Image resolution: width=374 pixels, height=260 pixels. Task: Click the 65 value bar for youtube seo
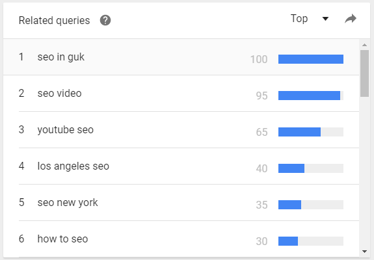click(311, 132)
